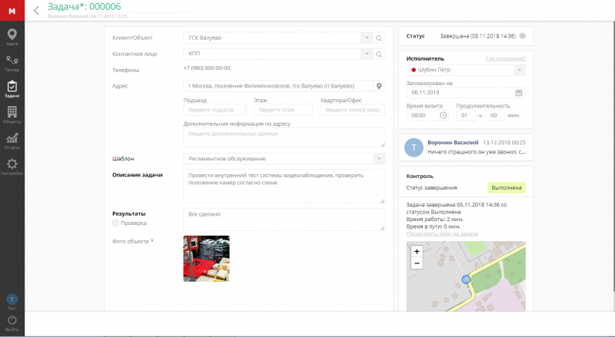Toggle the Проверка checkbox
The height and width of the screenshot is (337, 615).
click(116, 223)
